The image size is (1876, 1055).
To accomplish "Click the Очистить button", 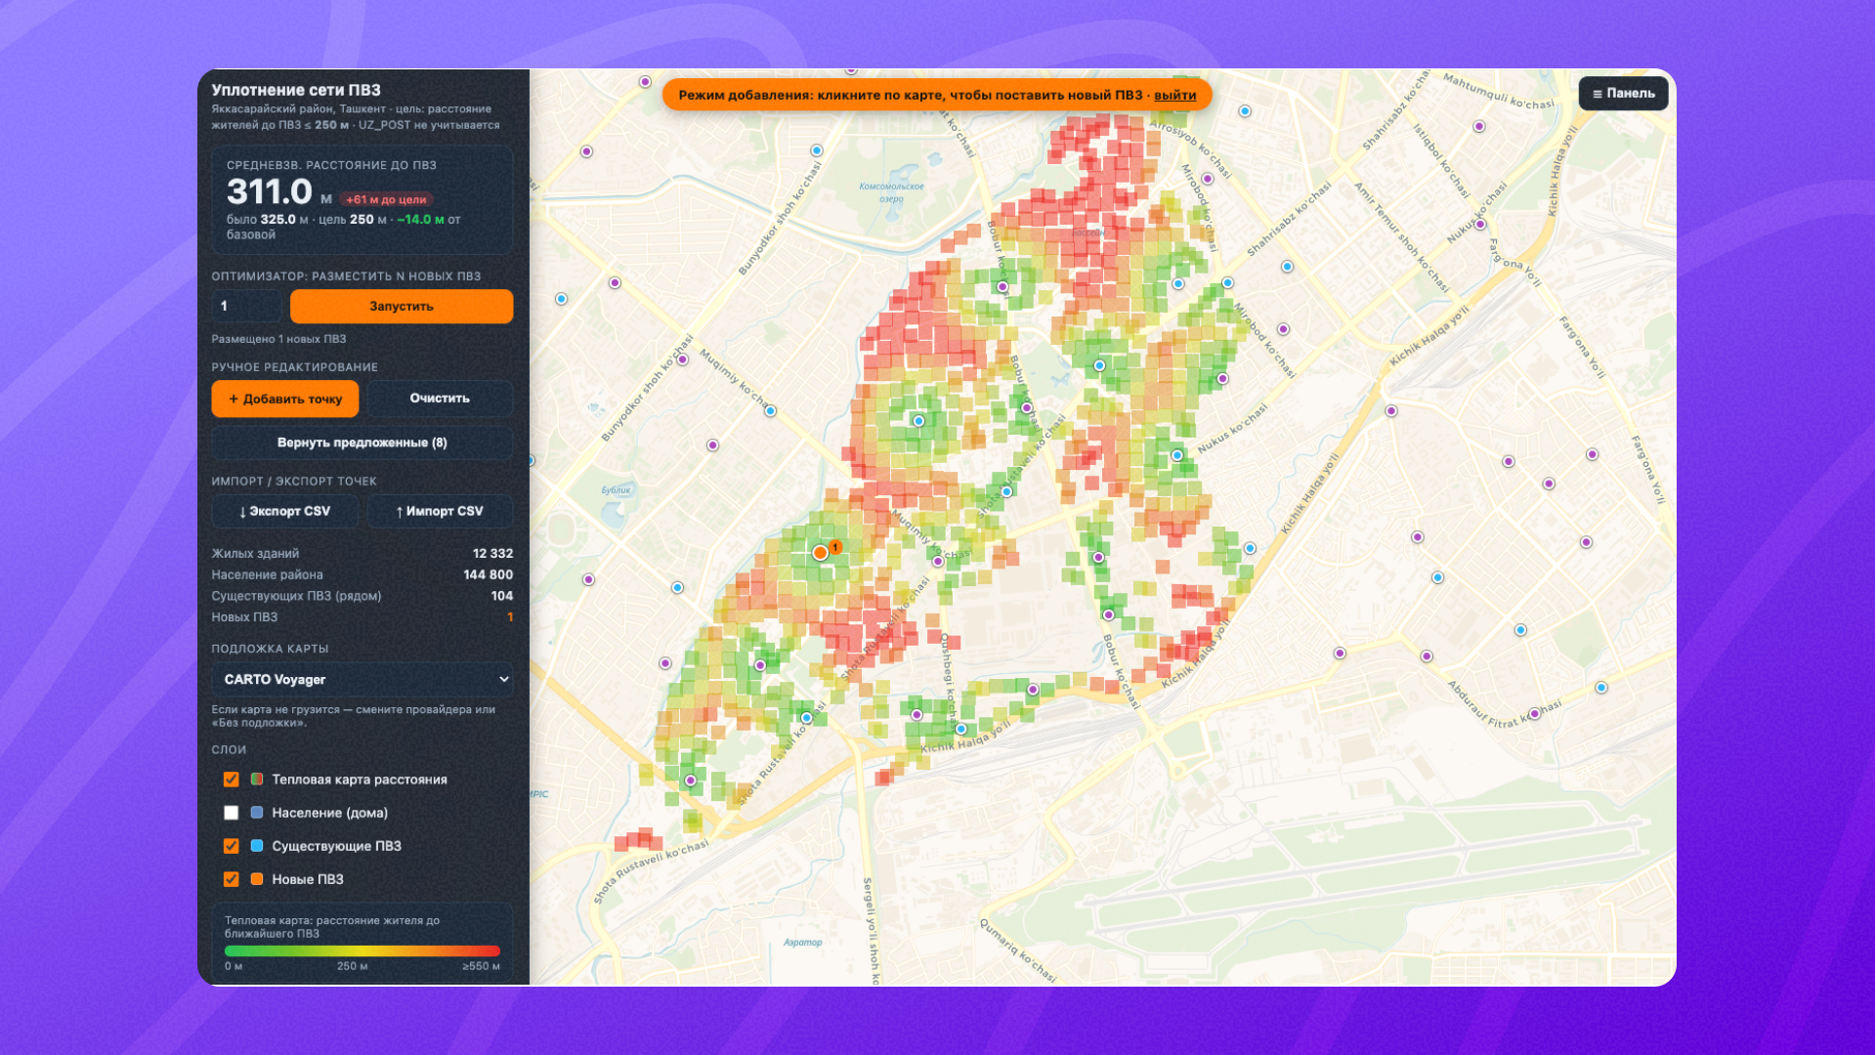I will tap(440, 399).
